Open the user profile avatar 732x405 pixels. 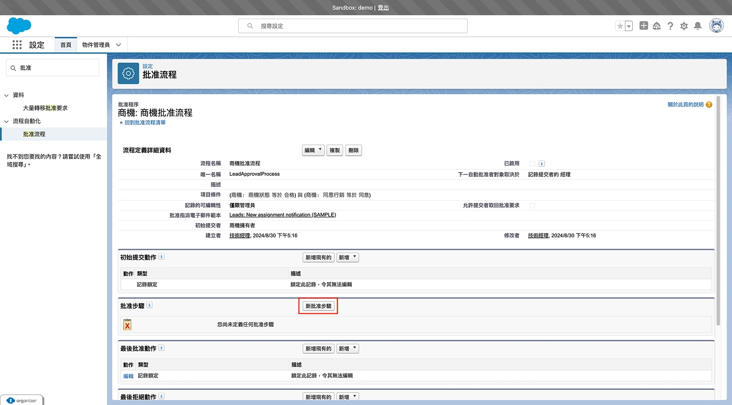tap(716, 26)
